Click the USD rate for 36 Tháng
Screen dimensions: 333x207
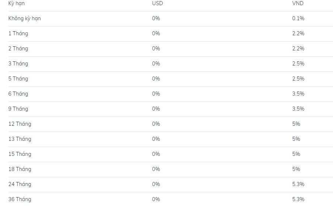(156, 199)
